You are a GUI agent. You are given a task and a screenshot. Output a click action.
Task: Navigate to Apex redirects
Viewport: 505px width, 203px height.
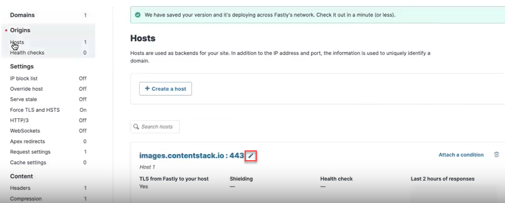28,141
